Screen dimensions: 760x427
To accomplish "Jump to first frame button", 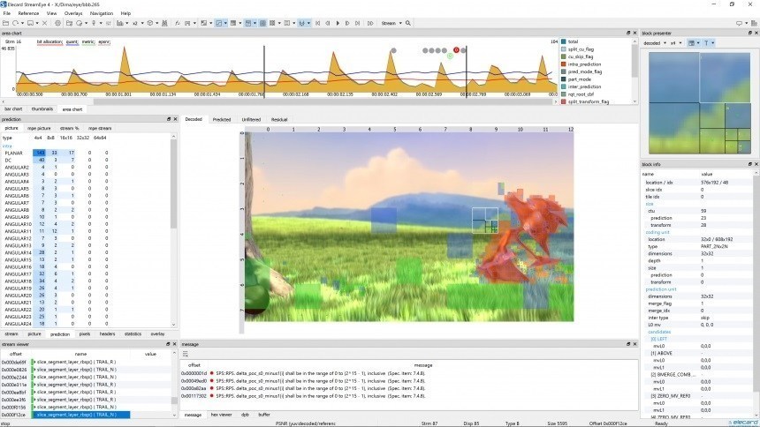I will coord(318,23).
